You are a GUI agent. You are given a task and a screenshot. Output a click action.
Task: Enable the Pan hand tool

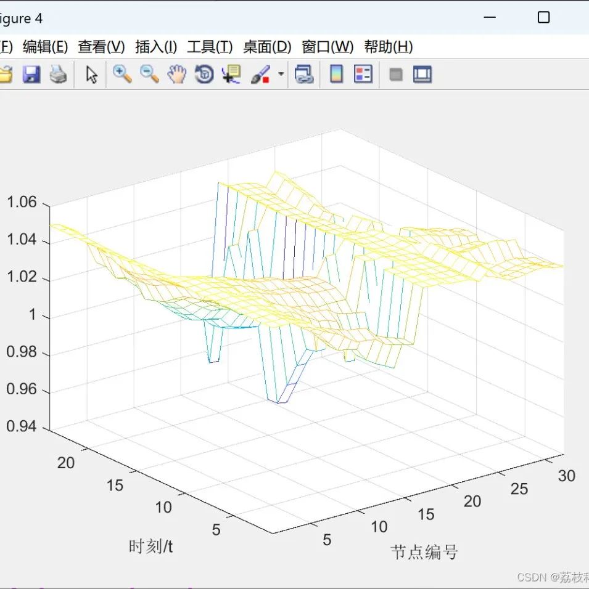[x=176, y=74]
